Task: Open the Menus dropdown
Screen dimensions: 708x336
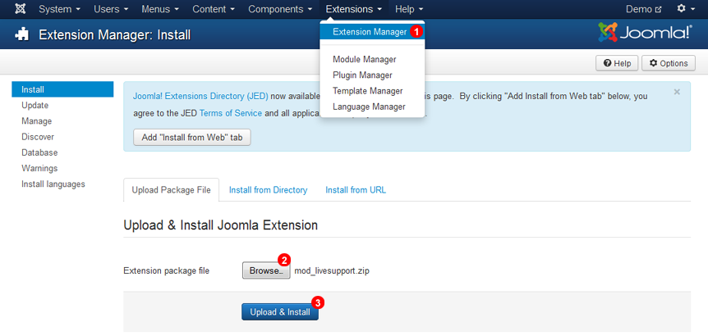Action: [x=160, y=9]
